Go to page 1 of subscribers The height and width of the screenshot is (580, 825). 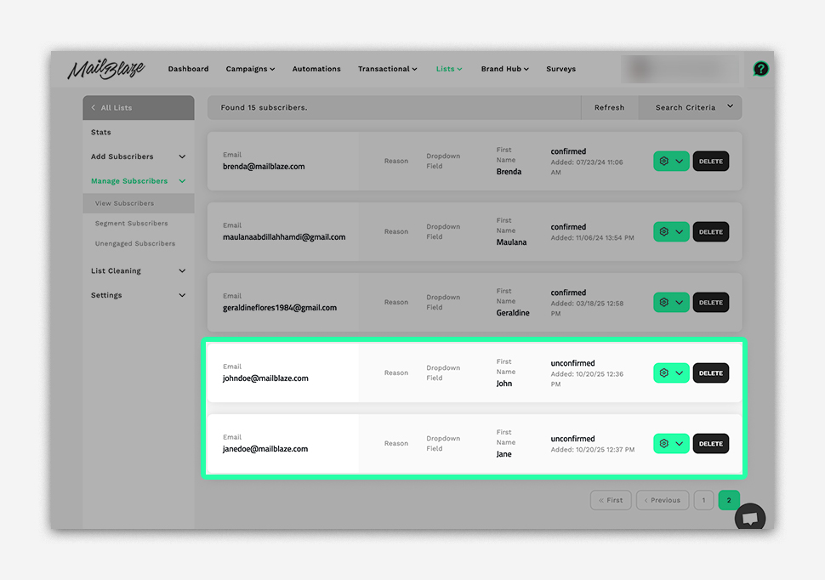point(703,500)
